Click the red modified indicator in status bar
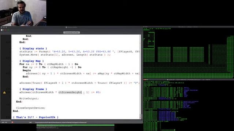 [x=12, y=122]
